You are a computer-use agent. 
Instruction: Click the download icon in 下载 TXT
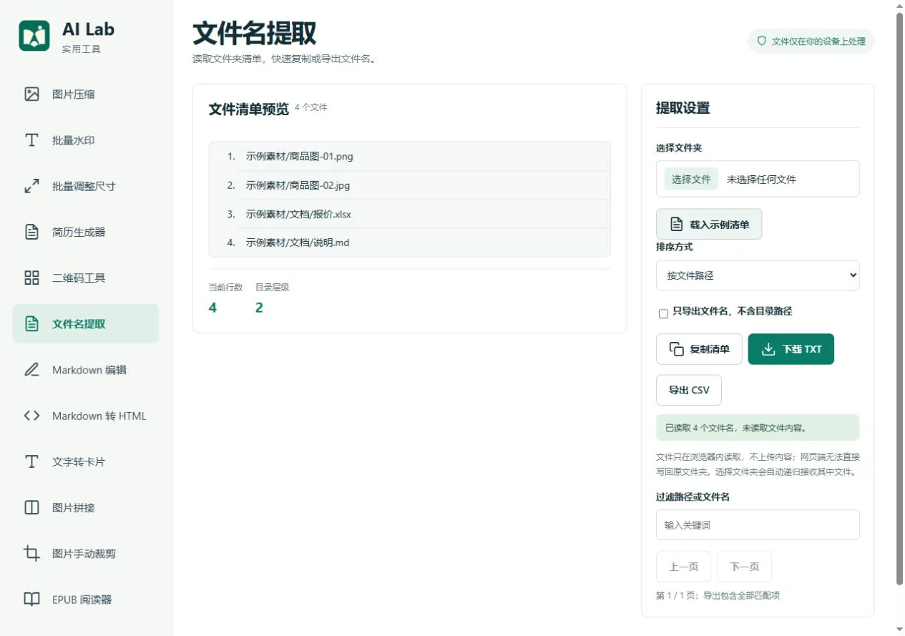point(768,349)
